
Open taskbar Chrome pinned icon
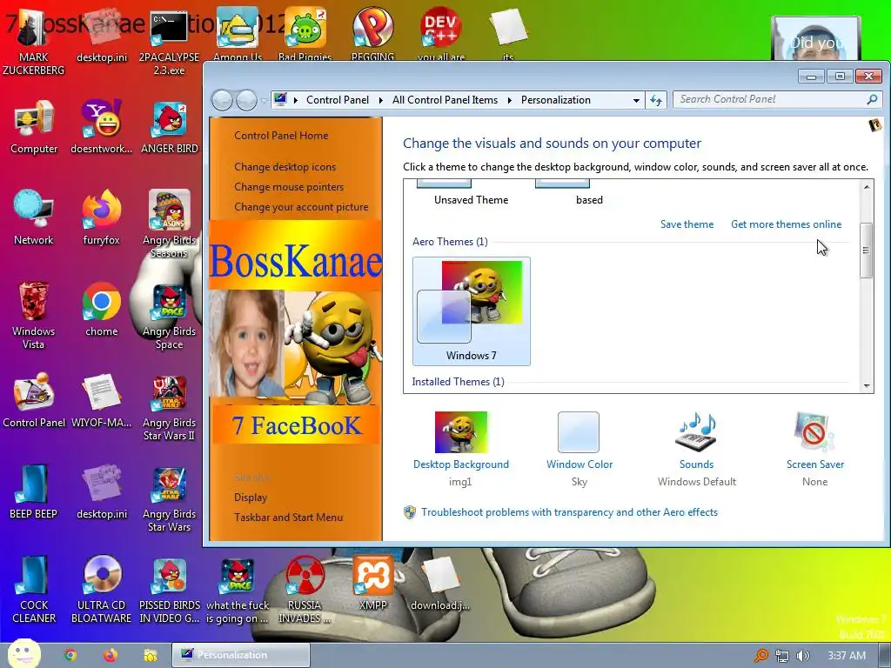pos(70,655)
